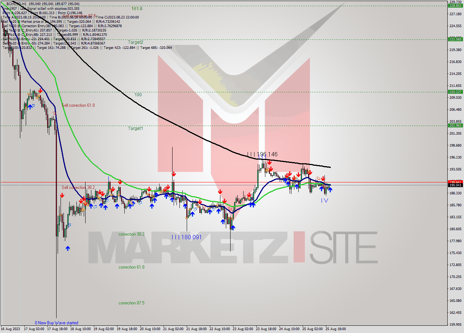Click the '100' Fibonacci level label
Screen dimensions: 464x333
point(138,94)
